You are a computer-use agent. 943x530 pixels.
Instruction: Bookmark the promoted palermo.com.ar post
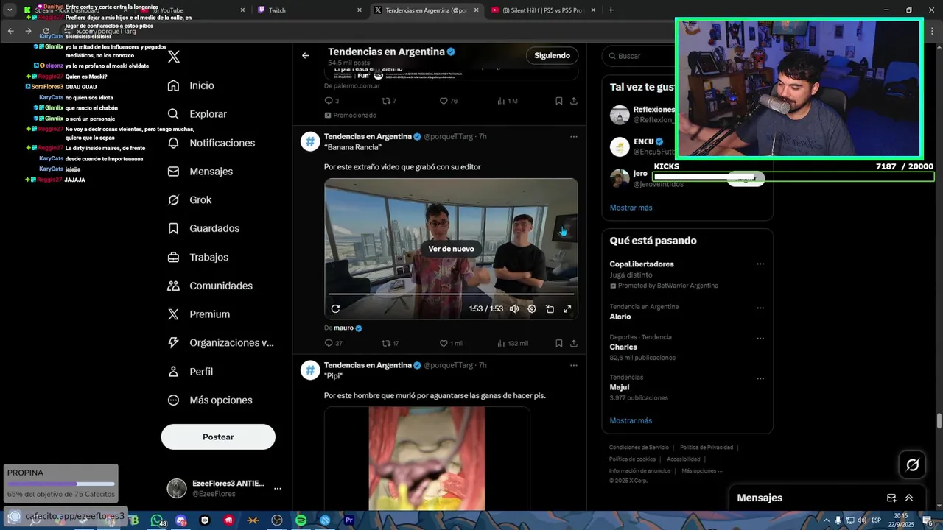point(559,101)
